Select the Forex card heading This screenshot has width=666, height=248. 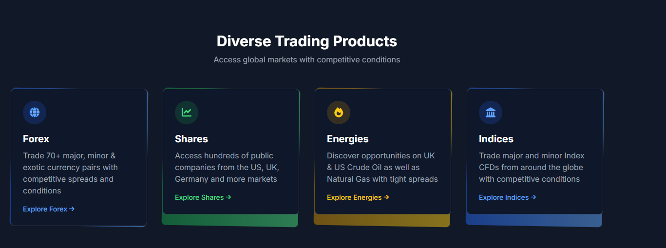click(x=36, y=139)
